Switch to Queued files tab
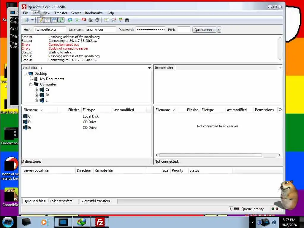This screenshot has width=304, height=228. point(35,201)
